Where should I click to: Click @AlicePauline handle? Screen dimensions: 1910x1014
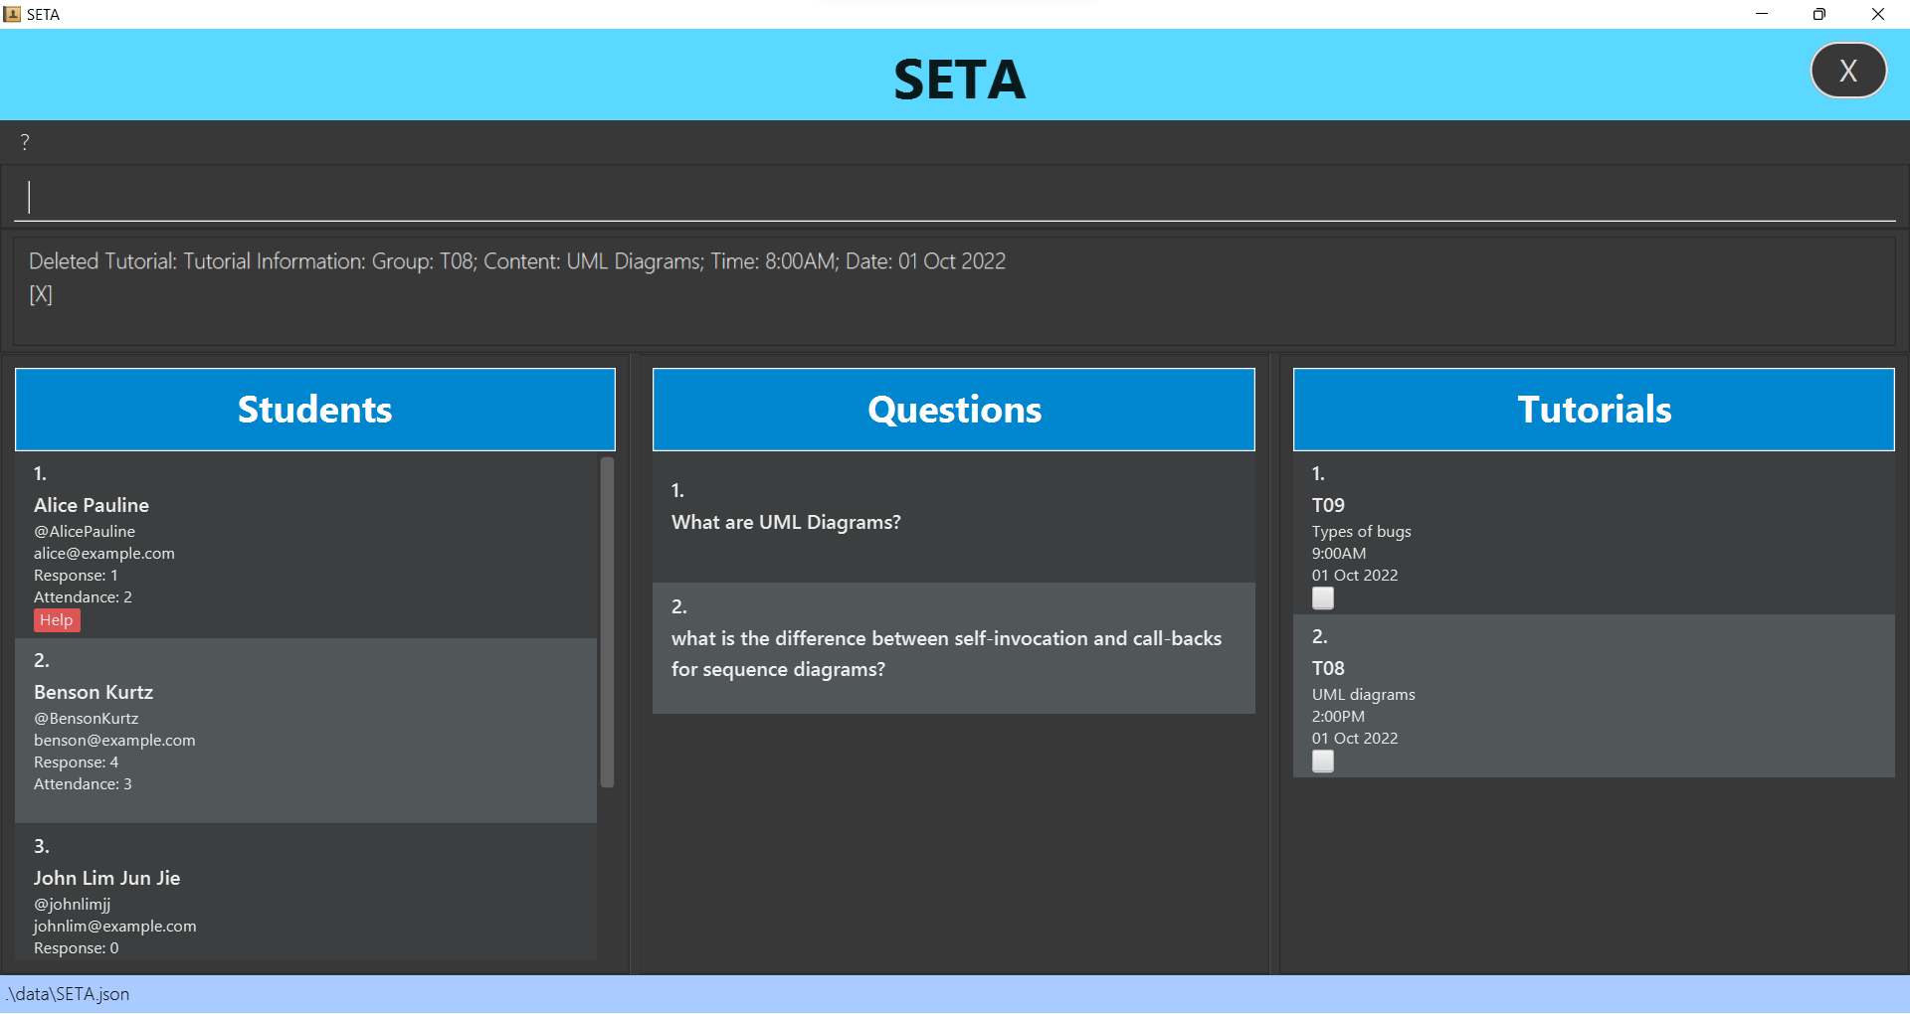coord(85,532)
